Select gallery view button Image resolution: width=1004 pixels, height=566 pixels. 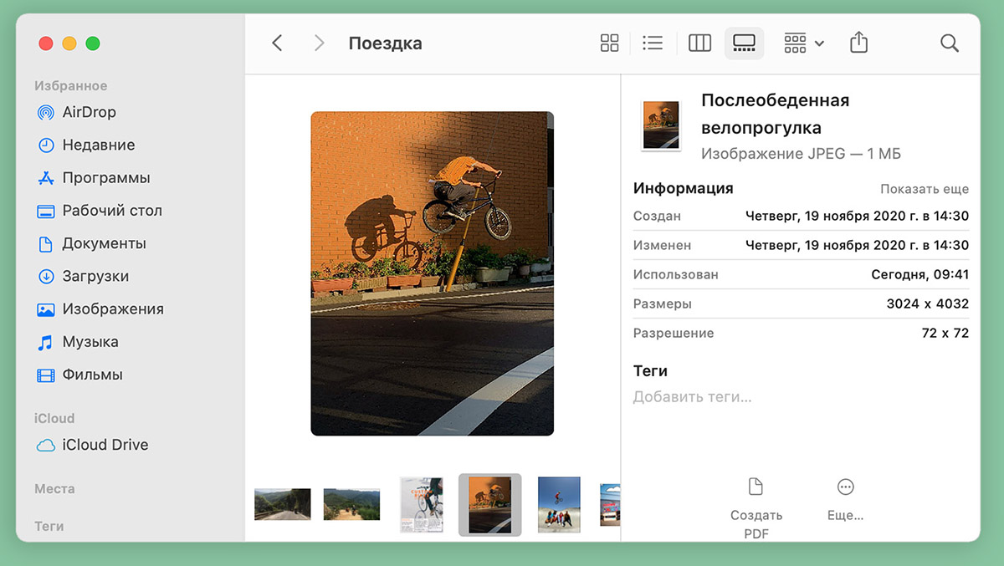tap(744, 43)
